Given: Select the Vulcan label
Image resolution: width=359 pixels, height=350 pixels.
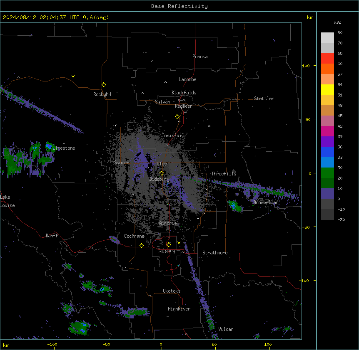Looking at the screenshot, I should tap(226, 329).
